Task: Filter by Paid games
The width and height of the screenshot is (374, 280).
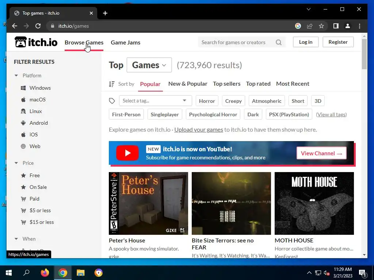Action: click(x=30, y=199)
